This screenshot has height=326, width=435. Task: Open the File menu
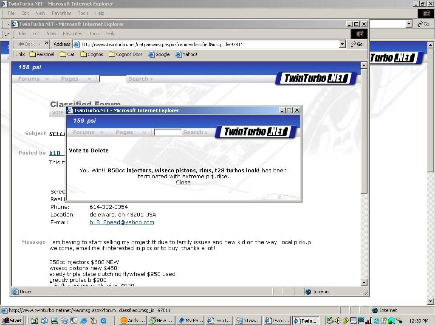click(22, 34)
